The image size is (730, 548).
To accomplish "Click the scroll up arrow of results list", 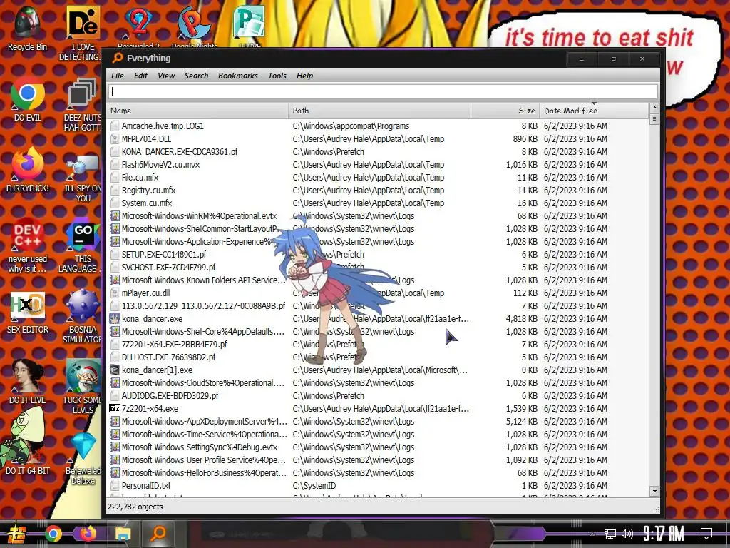I will (x=654, y=108).
